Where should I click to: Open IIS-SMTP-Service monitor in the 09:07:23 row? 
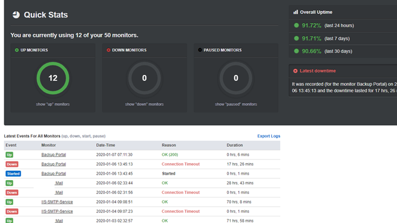coord(57,212)
